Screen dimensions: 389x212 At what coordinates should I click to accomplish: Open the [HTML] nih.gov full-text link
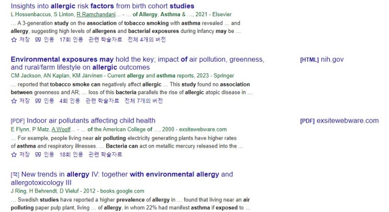pos(321,60)
